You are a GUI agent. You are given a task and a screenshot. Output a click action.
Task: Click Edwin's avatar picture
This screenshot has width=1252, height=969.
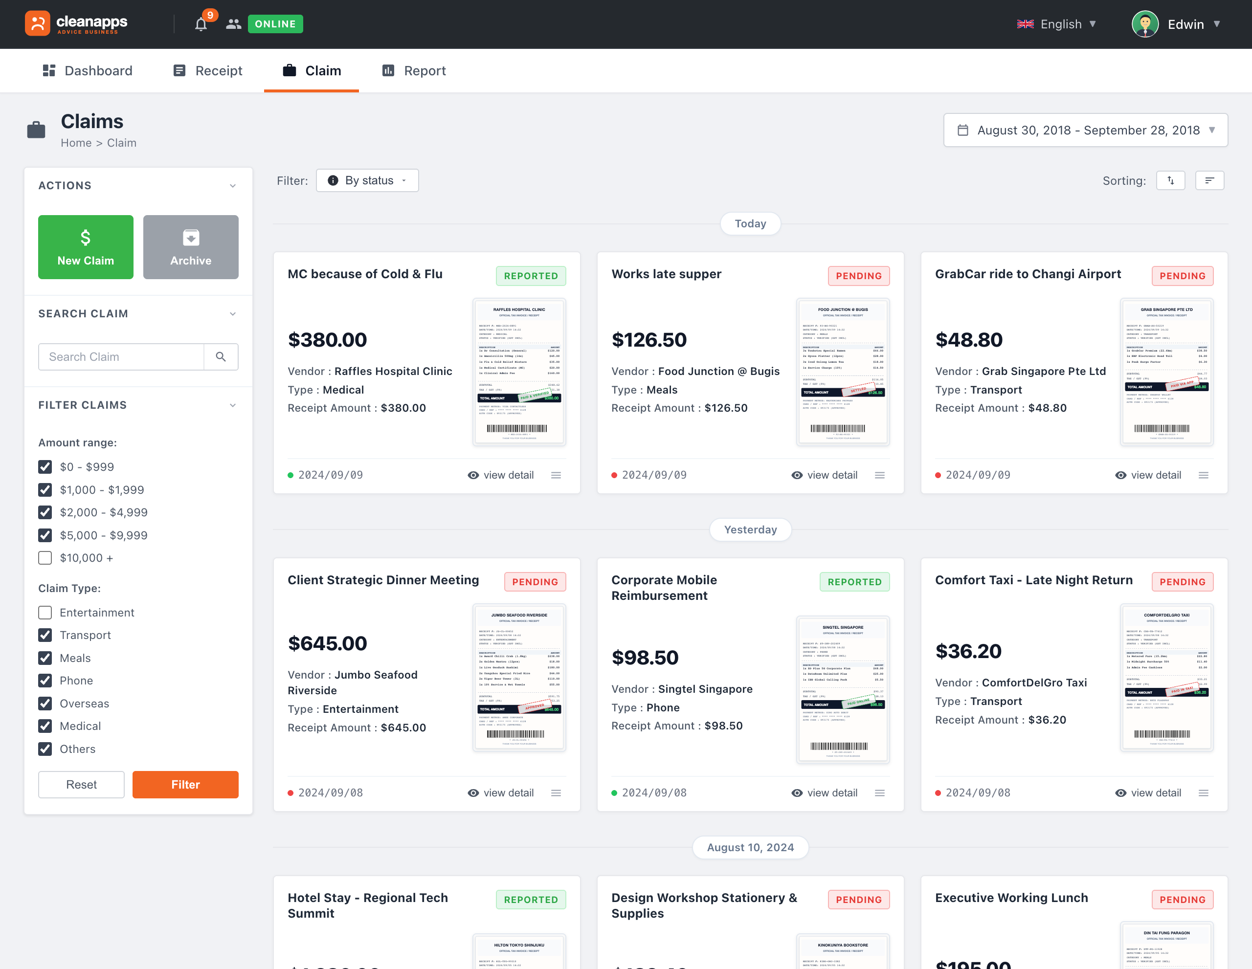point(1145,24)
